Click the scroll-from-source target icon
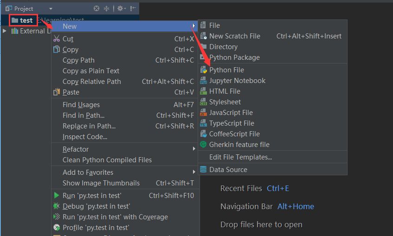 (x=96, y=8)
